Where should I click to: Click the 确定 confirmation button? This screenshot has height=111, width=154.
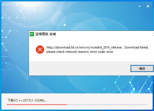pos(142,68)
